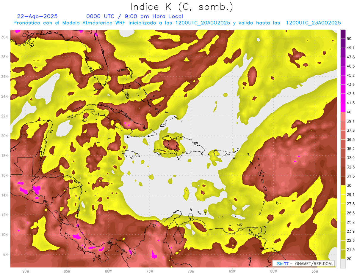
Task: Click the legend value 37.8
Action: [350, 130]
